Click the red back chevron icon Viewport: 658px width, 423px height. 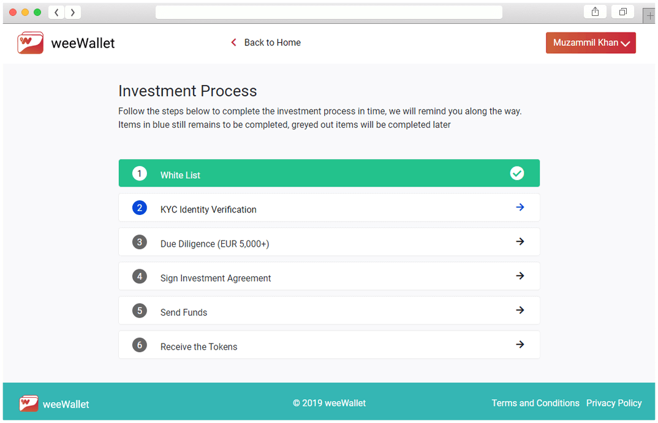point(233,43)
